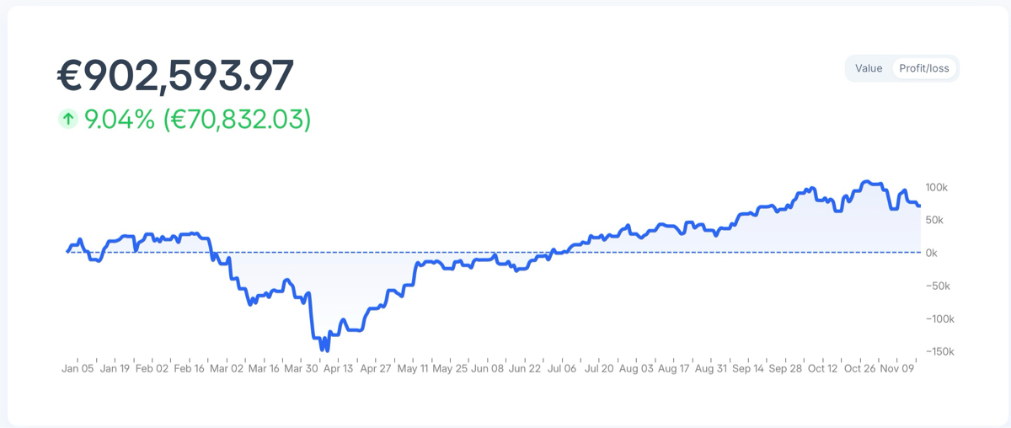Click the 100k y-axis label
The image size is (1011, 428).
[936, 187]
